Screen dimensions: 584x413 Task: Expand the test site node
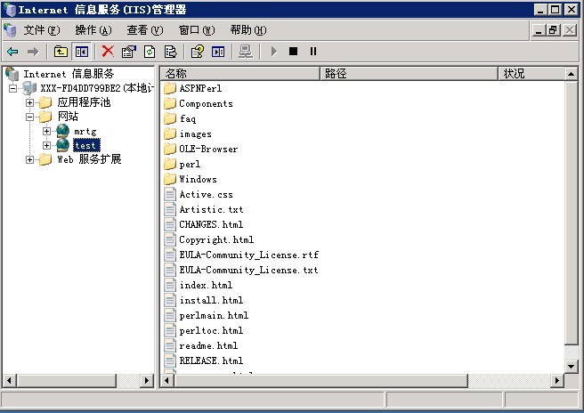coord(46,145)
